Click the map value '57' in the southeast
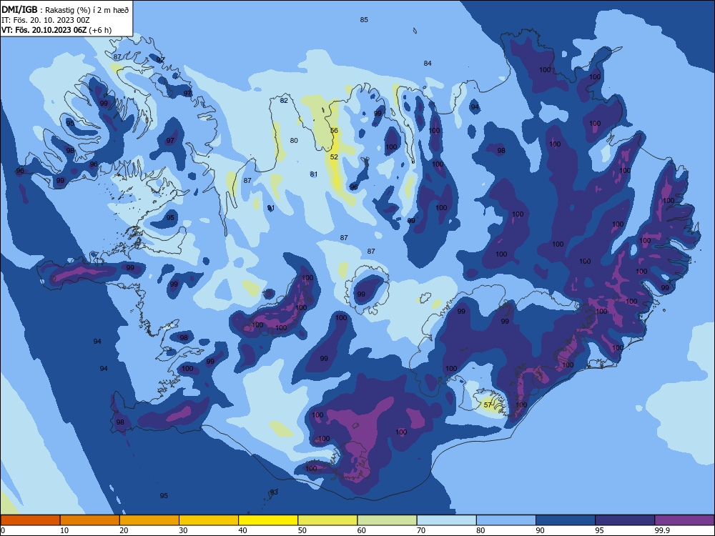 tap(488, 405)
